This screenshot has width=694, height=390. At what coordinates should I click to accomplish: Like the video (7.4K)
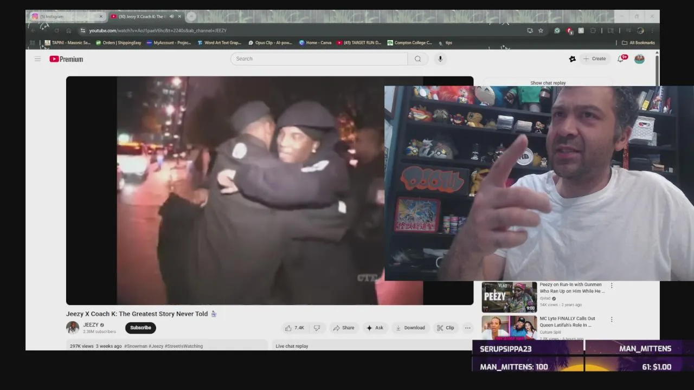tap(295, 328)
